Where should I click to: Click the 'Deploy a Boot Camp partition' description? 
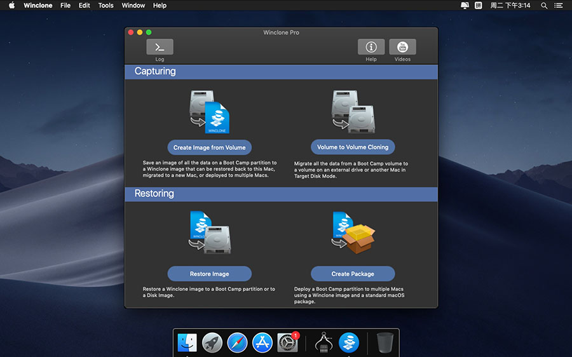pyautogui.click(x=350, y=295)
